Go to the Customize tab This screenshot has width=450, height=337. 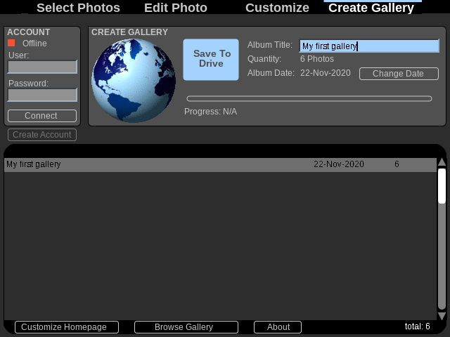point(277,8)
